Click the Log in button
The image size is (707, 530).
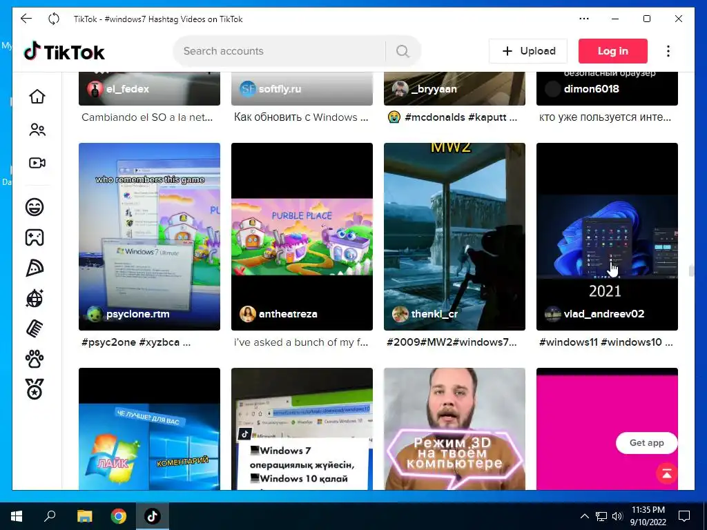tap(613, 51)
